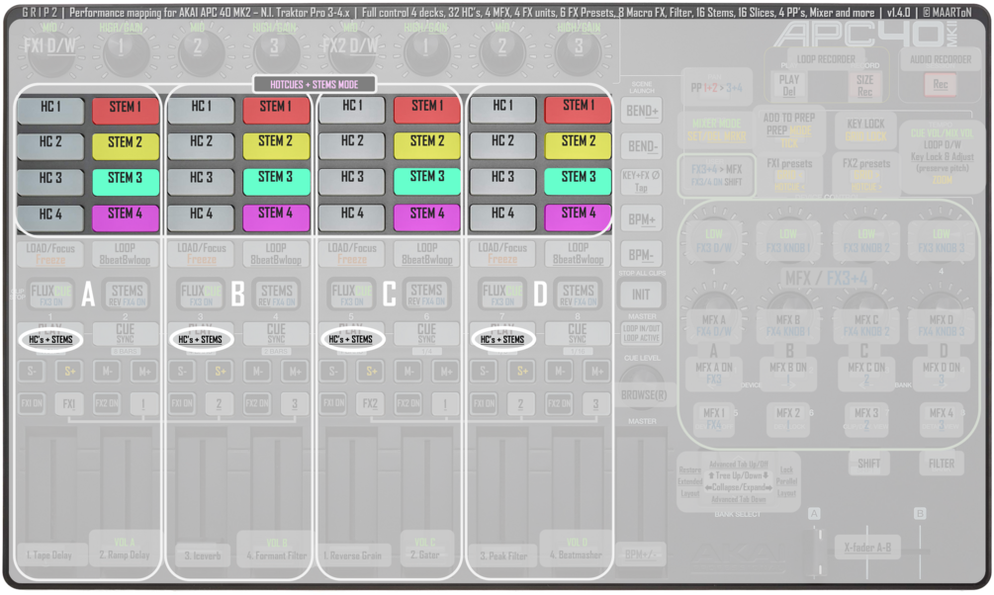Click the BPM- button

click(x=642, y=255)
